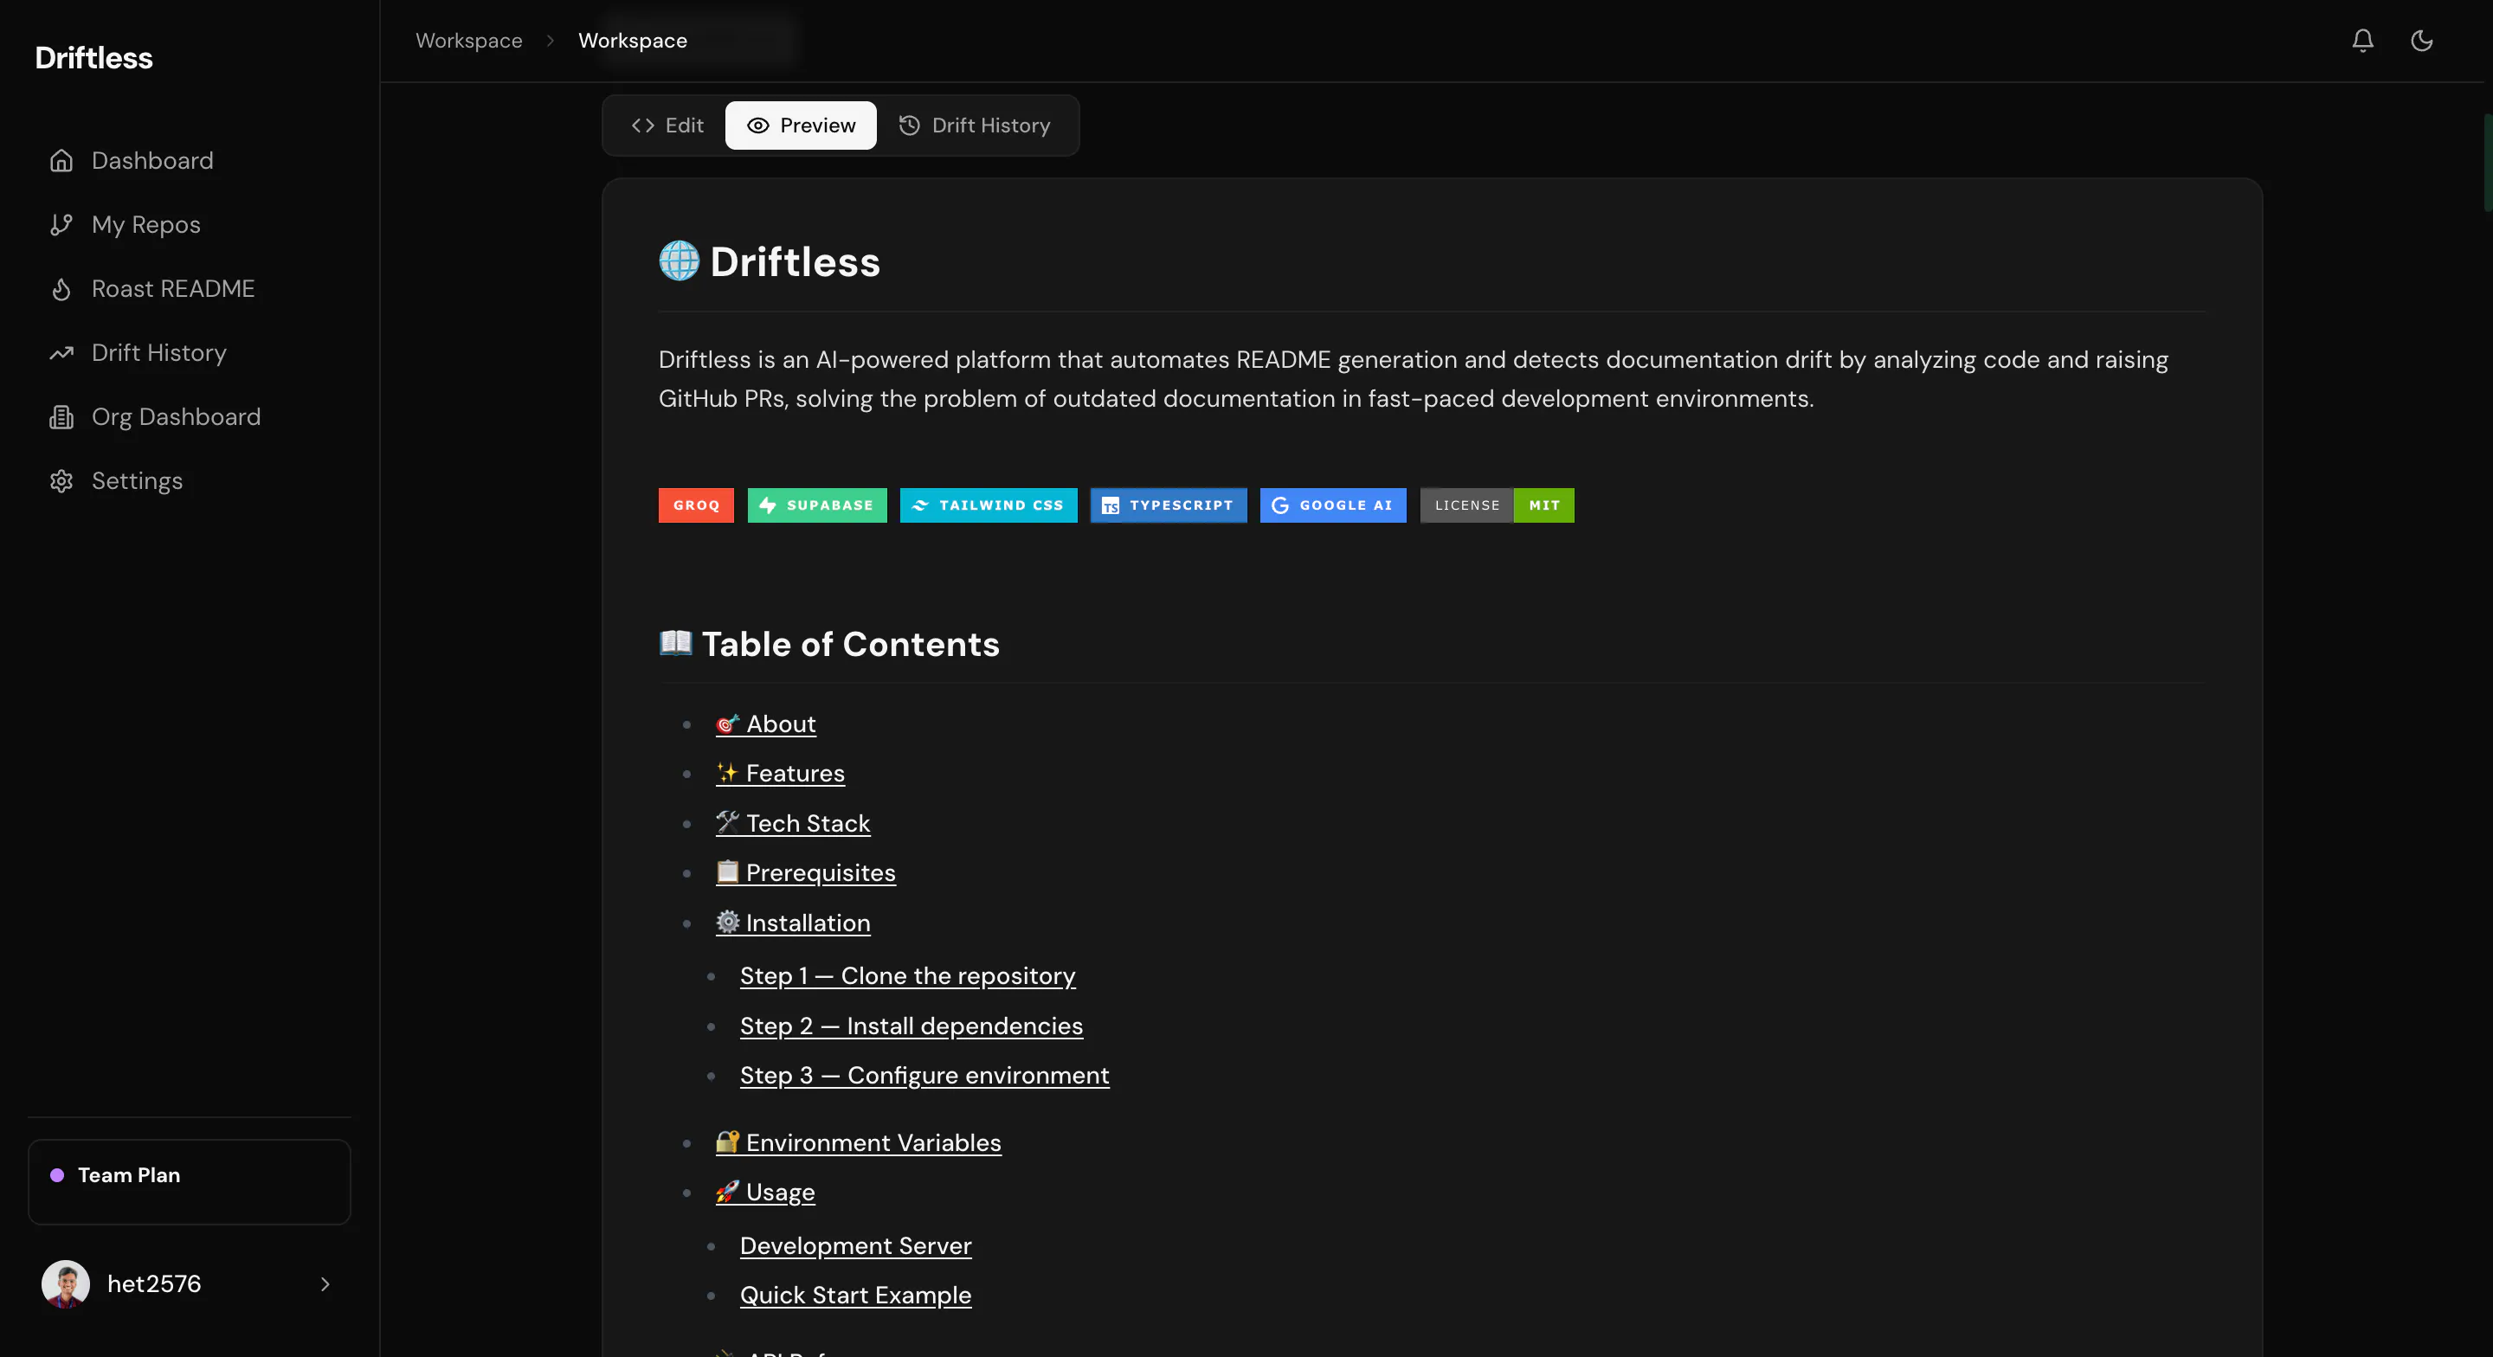Click the Google AI badge
This screenshot has width=2493, height=1357.
[x=1333, y=505]
